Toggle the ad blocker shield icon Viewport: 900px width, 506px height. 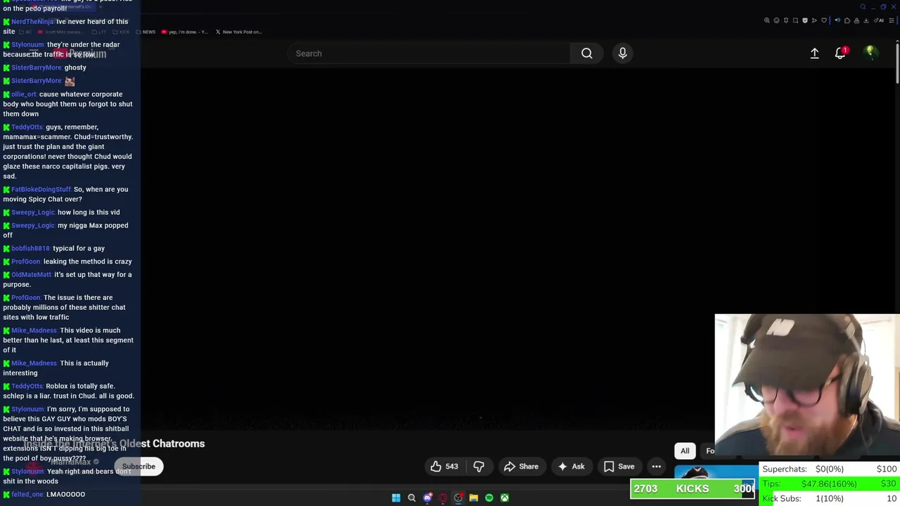tap(805, 20)
